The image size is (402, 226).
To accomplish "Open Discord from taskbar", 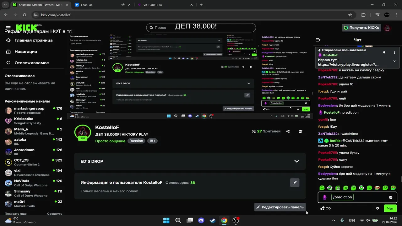I will (201, 220).
